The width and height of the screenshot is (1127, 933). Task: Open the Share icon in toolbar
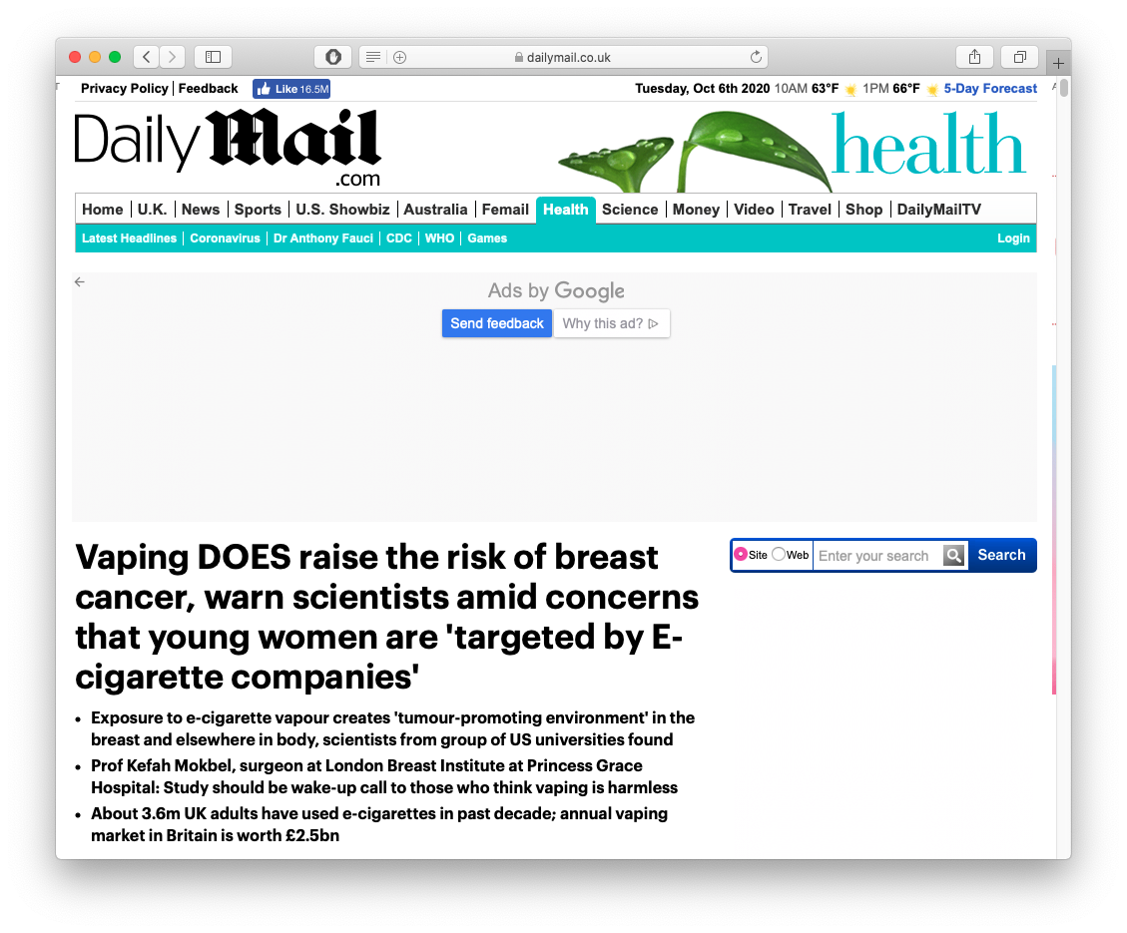click(x=974, y=57)
